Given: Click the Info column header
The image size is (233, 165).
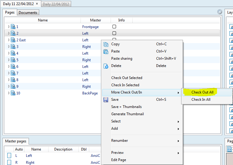Looking at the screenshot, I should tap(121, 20).
